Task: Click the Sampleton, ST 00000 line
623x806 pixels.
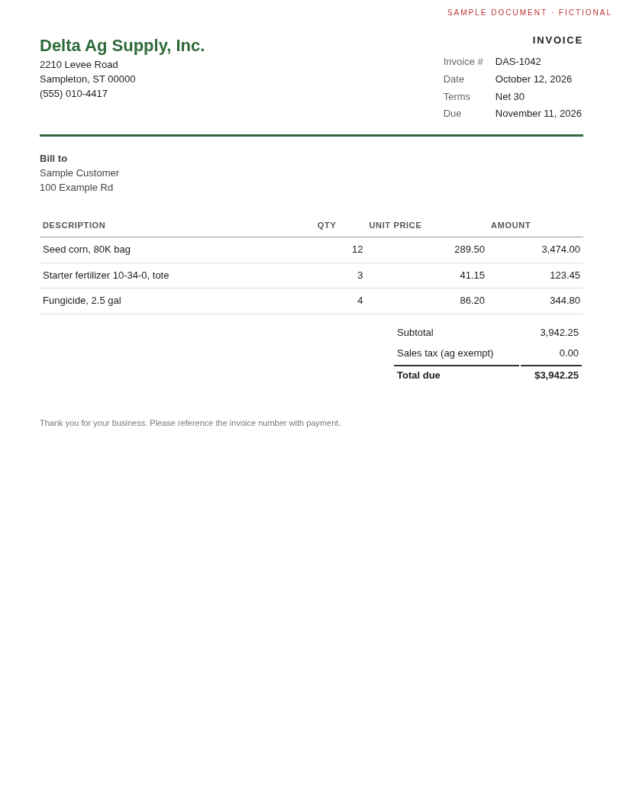Action: (87, 79)
